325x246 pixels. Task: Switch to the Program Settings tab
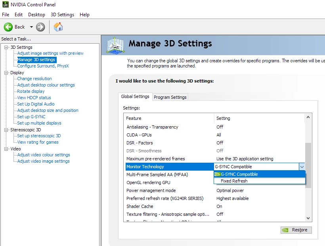(170, 97)
